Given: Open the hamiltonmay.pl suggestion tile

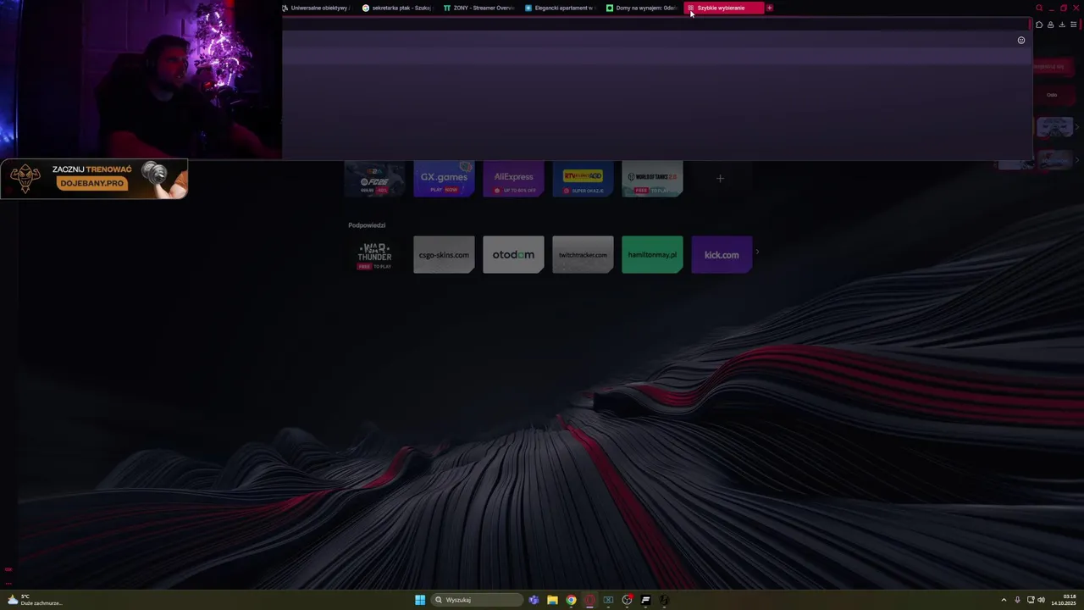Looking at the screenshot, I should click(652, 255).
